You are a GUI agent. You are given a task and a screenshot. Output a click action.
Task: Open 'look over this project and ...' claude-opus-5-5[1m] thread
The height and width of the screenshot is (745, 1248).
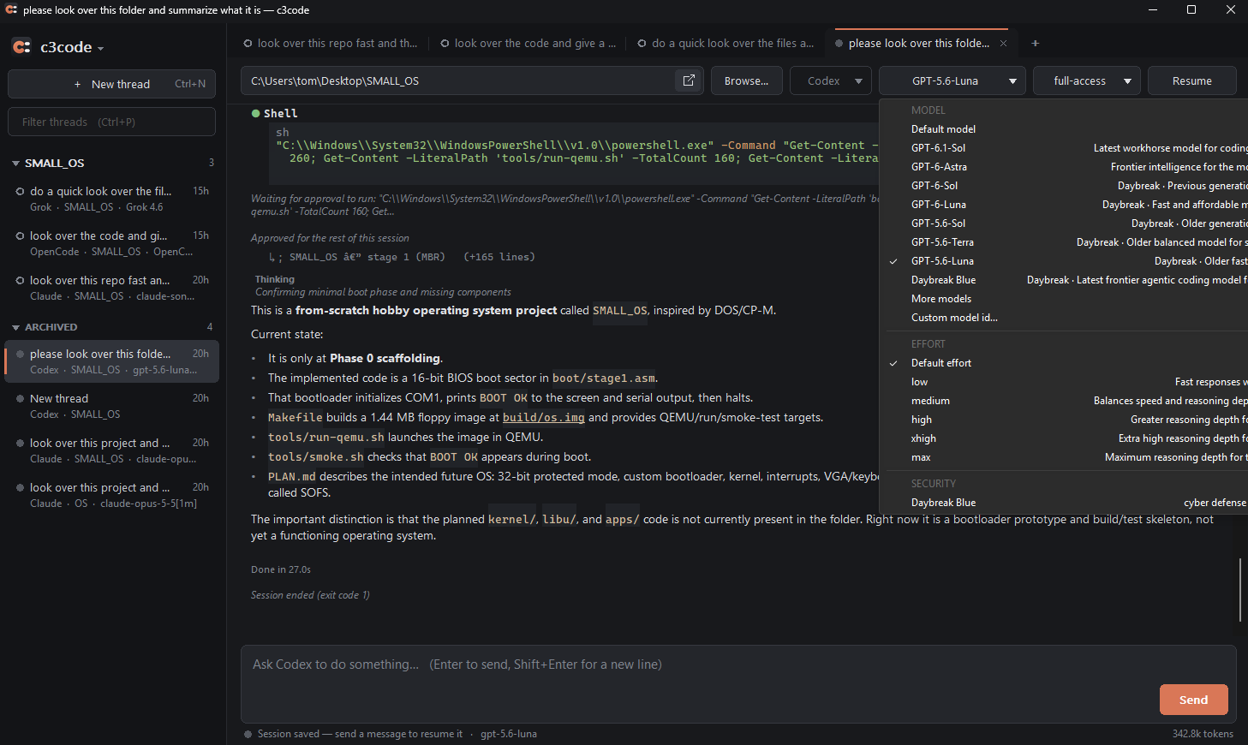111,495
